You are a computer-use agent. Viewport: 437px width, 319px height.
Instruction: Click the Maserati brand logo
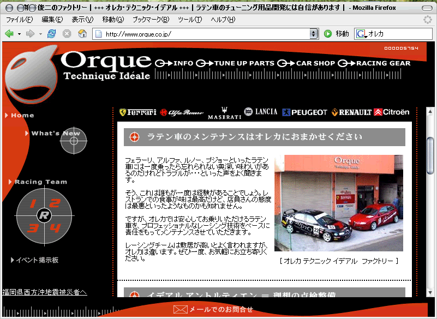[x=224, y=113]
